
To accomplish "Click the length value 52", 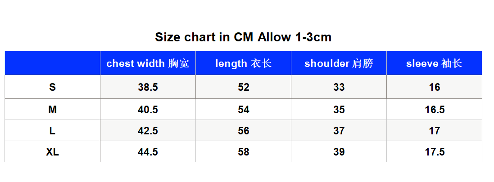I will pyautogui.click(x=243, y=87).
